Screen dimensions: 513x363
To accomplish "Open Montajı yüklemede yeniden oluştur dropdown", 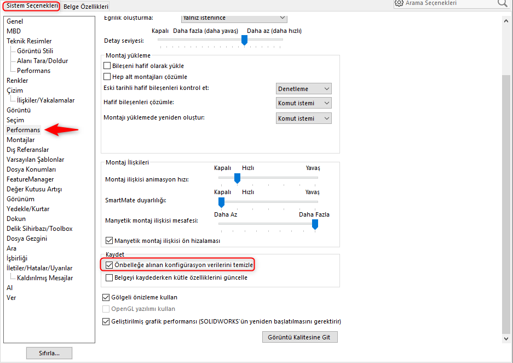I will [x=304, y=118].
